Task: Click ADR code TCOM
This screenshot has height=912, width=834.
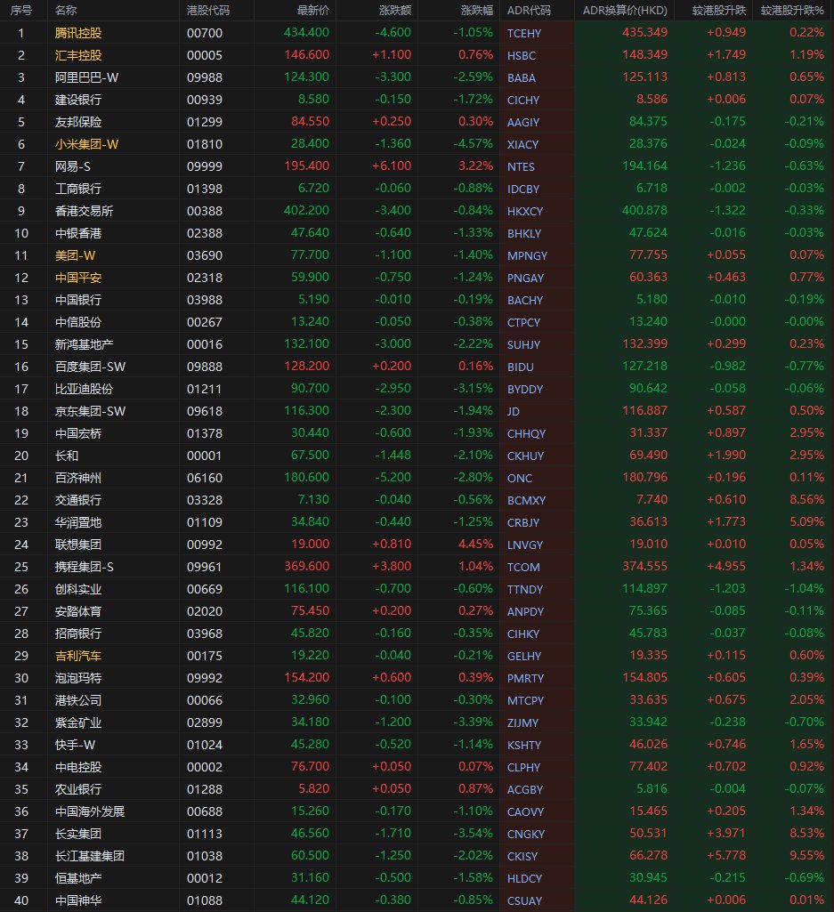Action: 523,567
